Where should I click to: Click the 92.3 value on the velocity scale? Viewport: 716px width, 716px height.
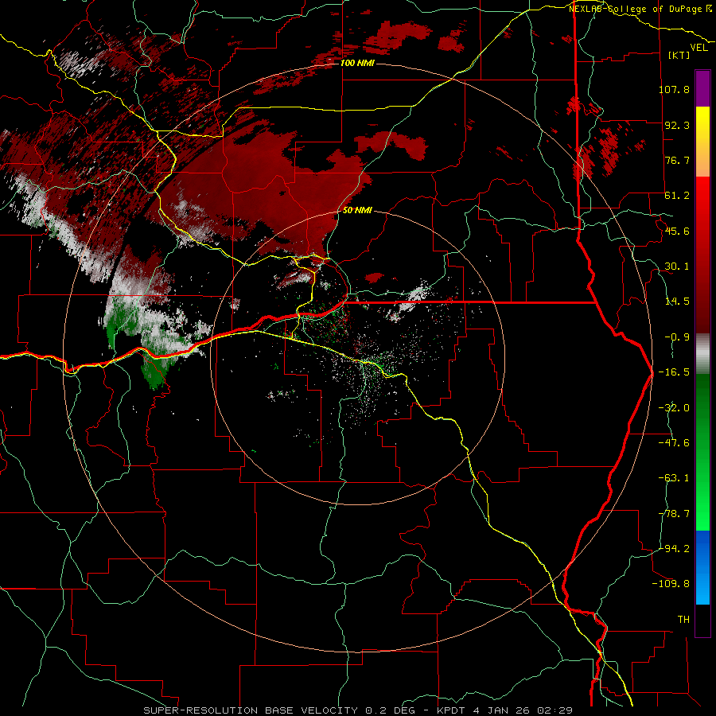677,125
